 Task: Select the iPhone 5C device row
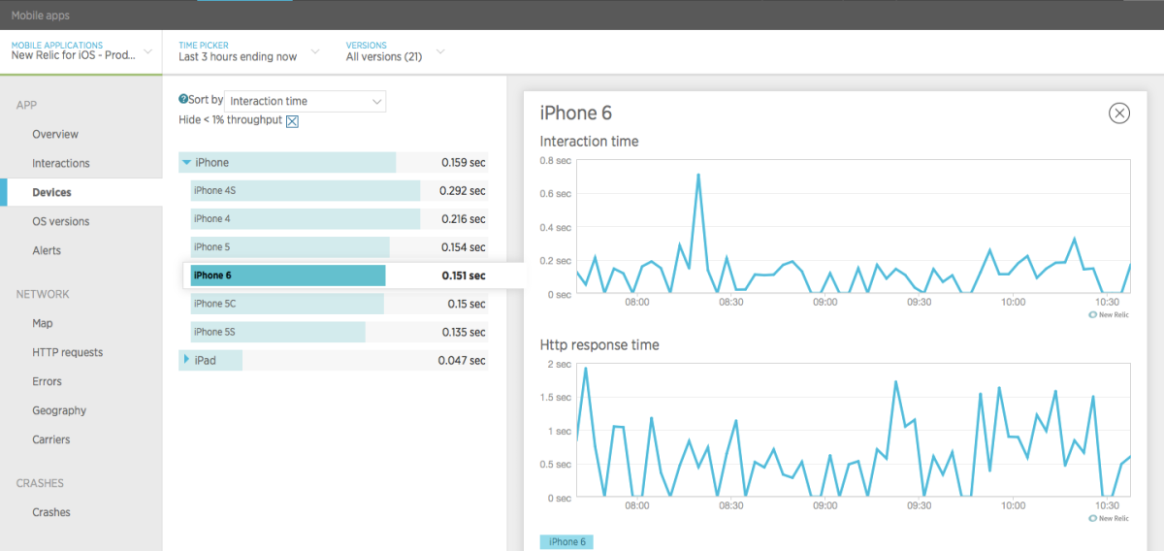click(339, 304)
